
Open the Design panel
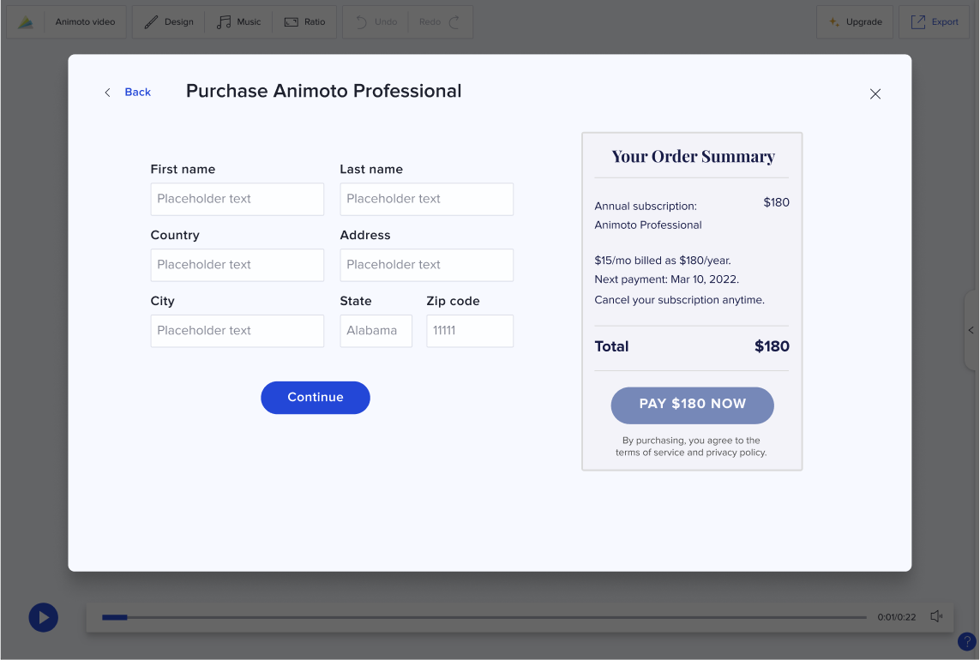tap(169, 22)
